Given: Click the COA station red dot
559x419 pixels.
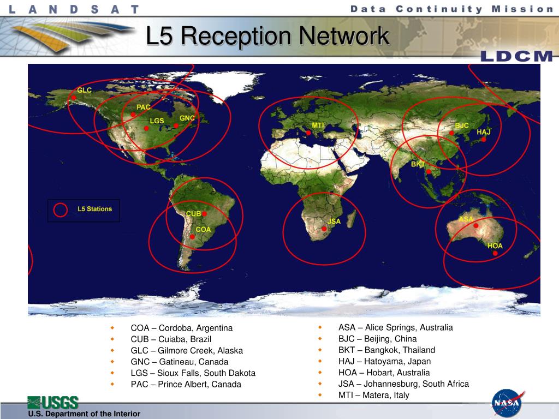Looking at the screenshot, I should (192, 237).
